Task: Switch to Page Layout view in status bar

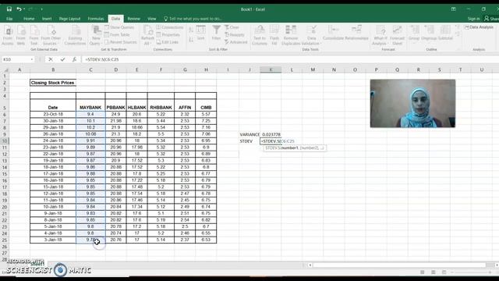Action: (x=434, y=272)
